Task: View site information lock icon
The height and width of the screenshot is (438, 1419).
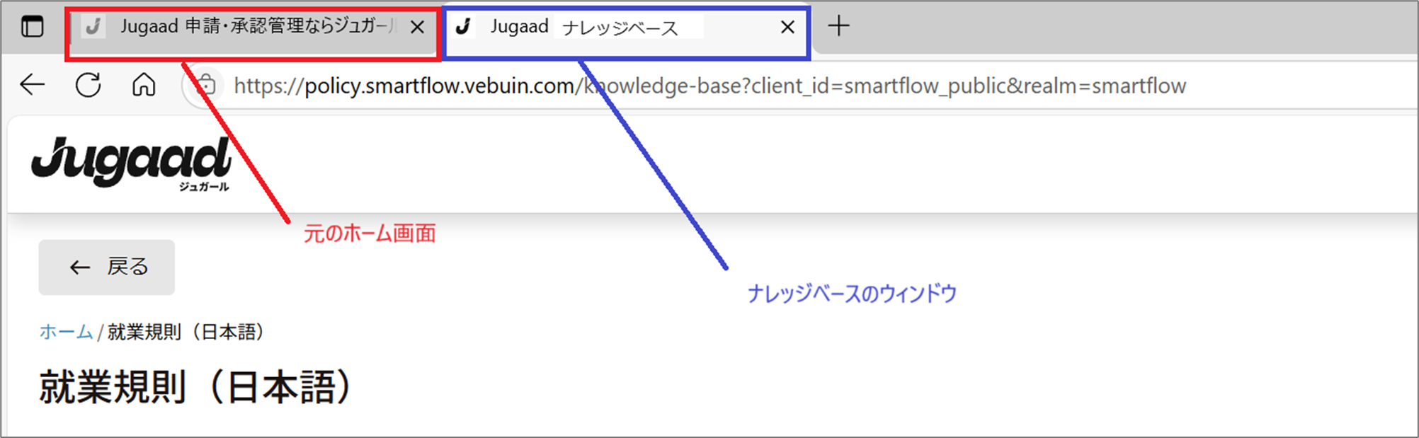Action: (x=205, y=86)
